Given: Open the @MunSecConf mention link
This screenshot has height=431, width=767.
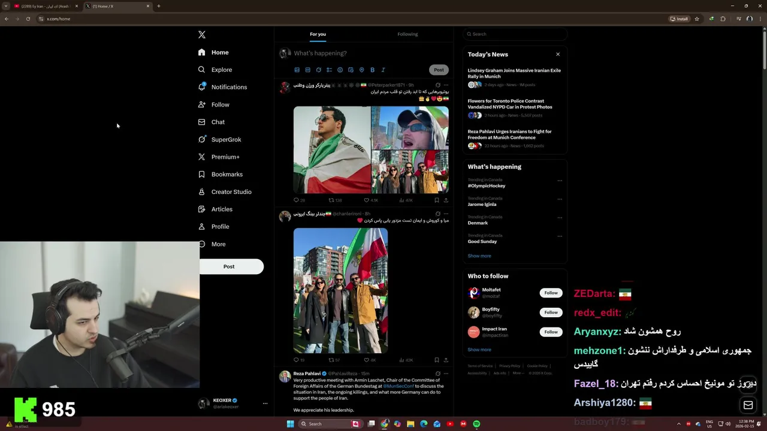Looking at the screenshot, I should click(x=398, y=386).
